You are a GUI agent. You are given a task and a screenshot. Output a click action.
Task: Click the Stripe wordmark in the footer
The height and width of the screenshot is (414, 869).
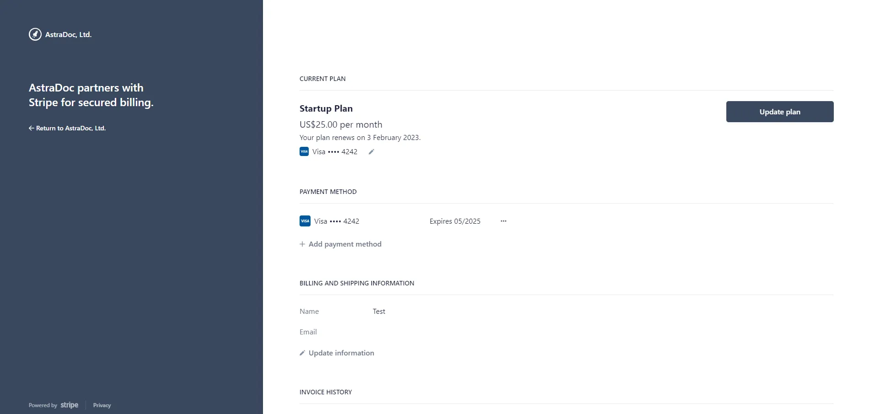tap(70, 405)
